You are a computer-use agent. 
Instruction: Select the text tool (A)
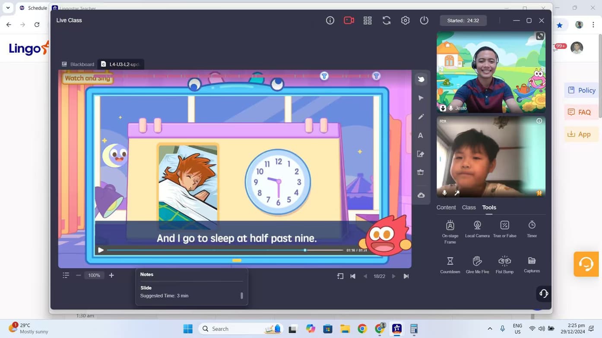click(x=421, y=135)
